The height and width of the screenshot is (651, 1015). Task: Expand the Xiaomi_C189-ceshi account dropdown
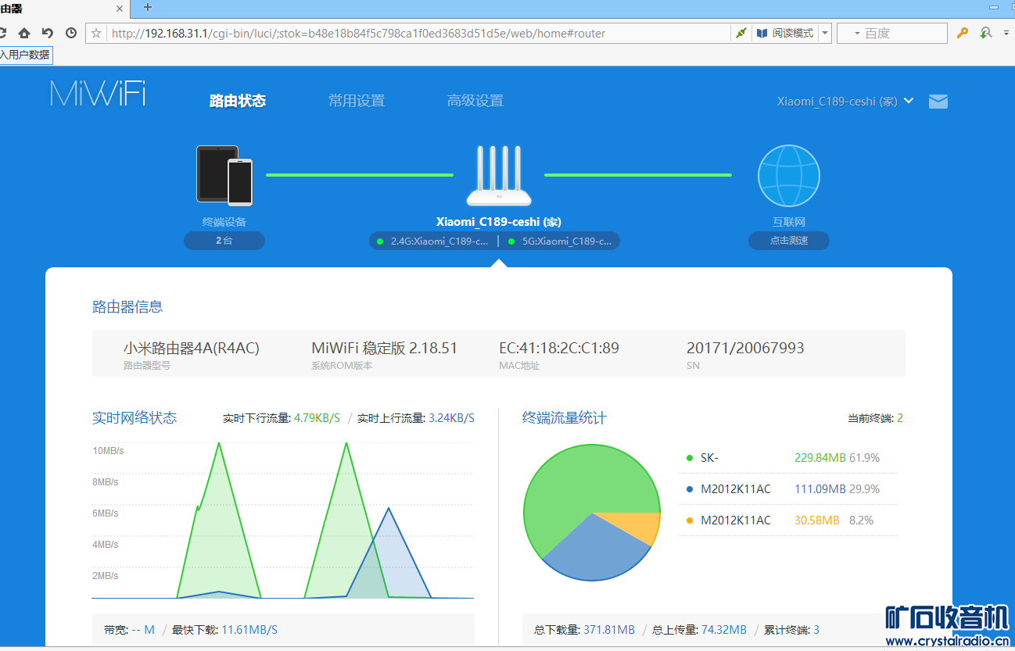coord(908,101)
